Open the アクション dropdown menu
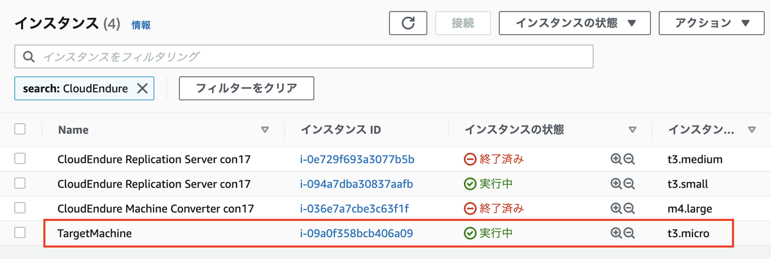The width and height of the screenshot is (771, 259). pos(711,23)
